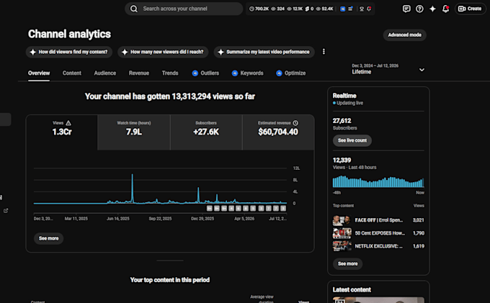Image resolution: width=490 pixels, height=303 pixels.
Task: Ask 'How many new viewers did I reach?'
Action: tap(163, 52)
